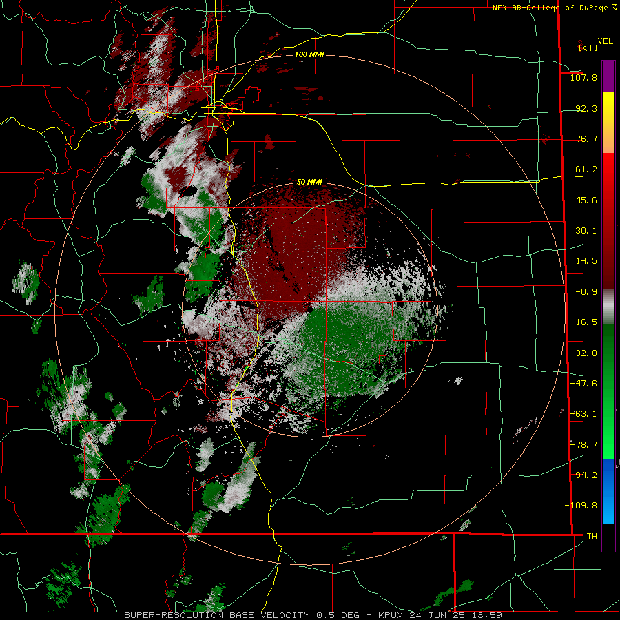Click the -0.9 scale value

tap(586, 292)
